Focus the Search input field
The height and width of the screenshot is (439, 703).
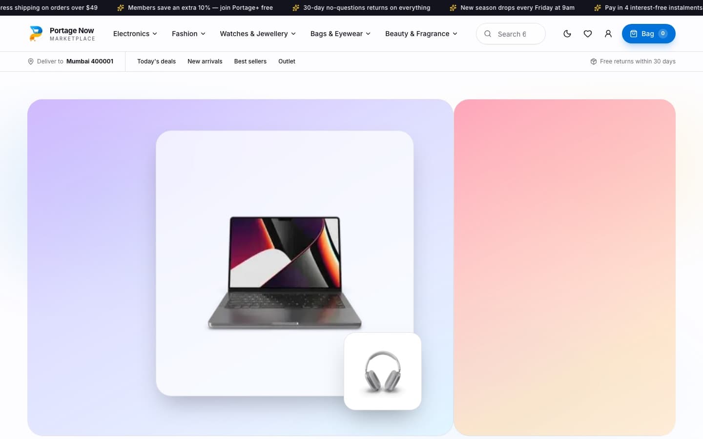pyautogui.click(x=511, y=34)
